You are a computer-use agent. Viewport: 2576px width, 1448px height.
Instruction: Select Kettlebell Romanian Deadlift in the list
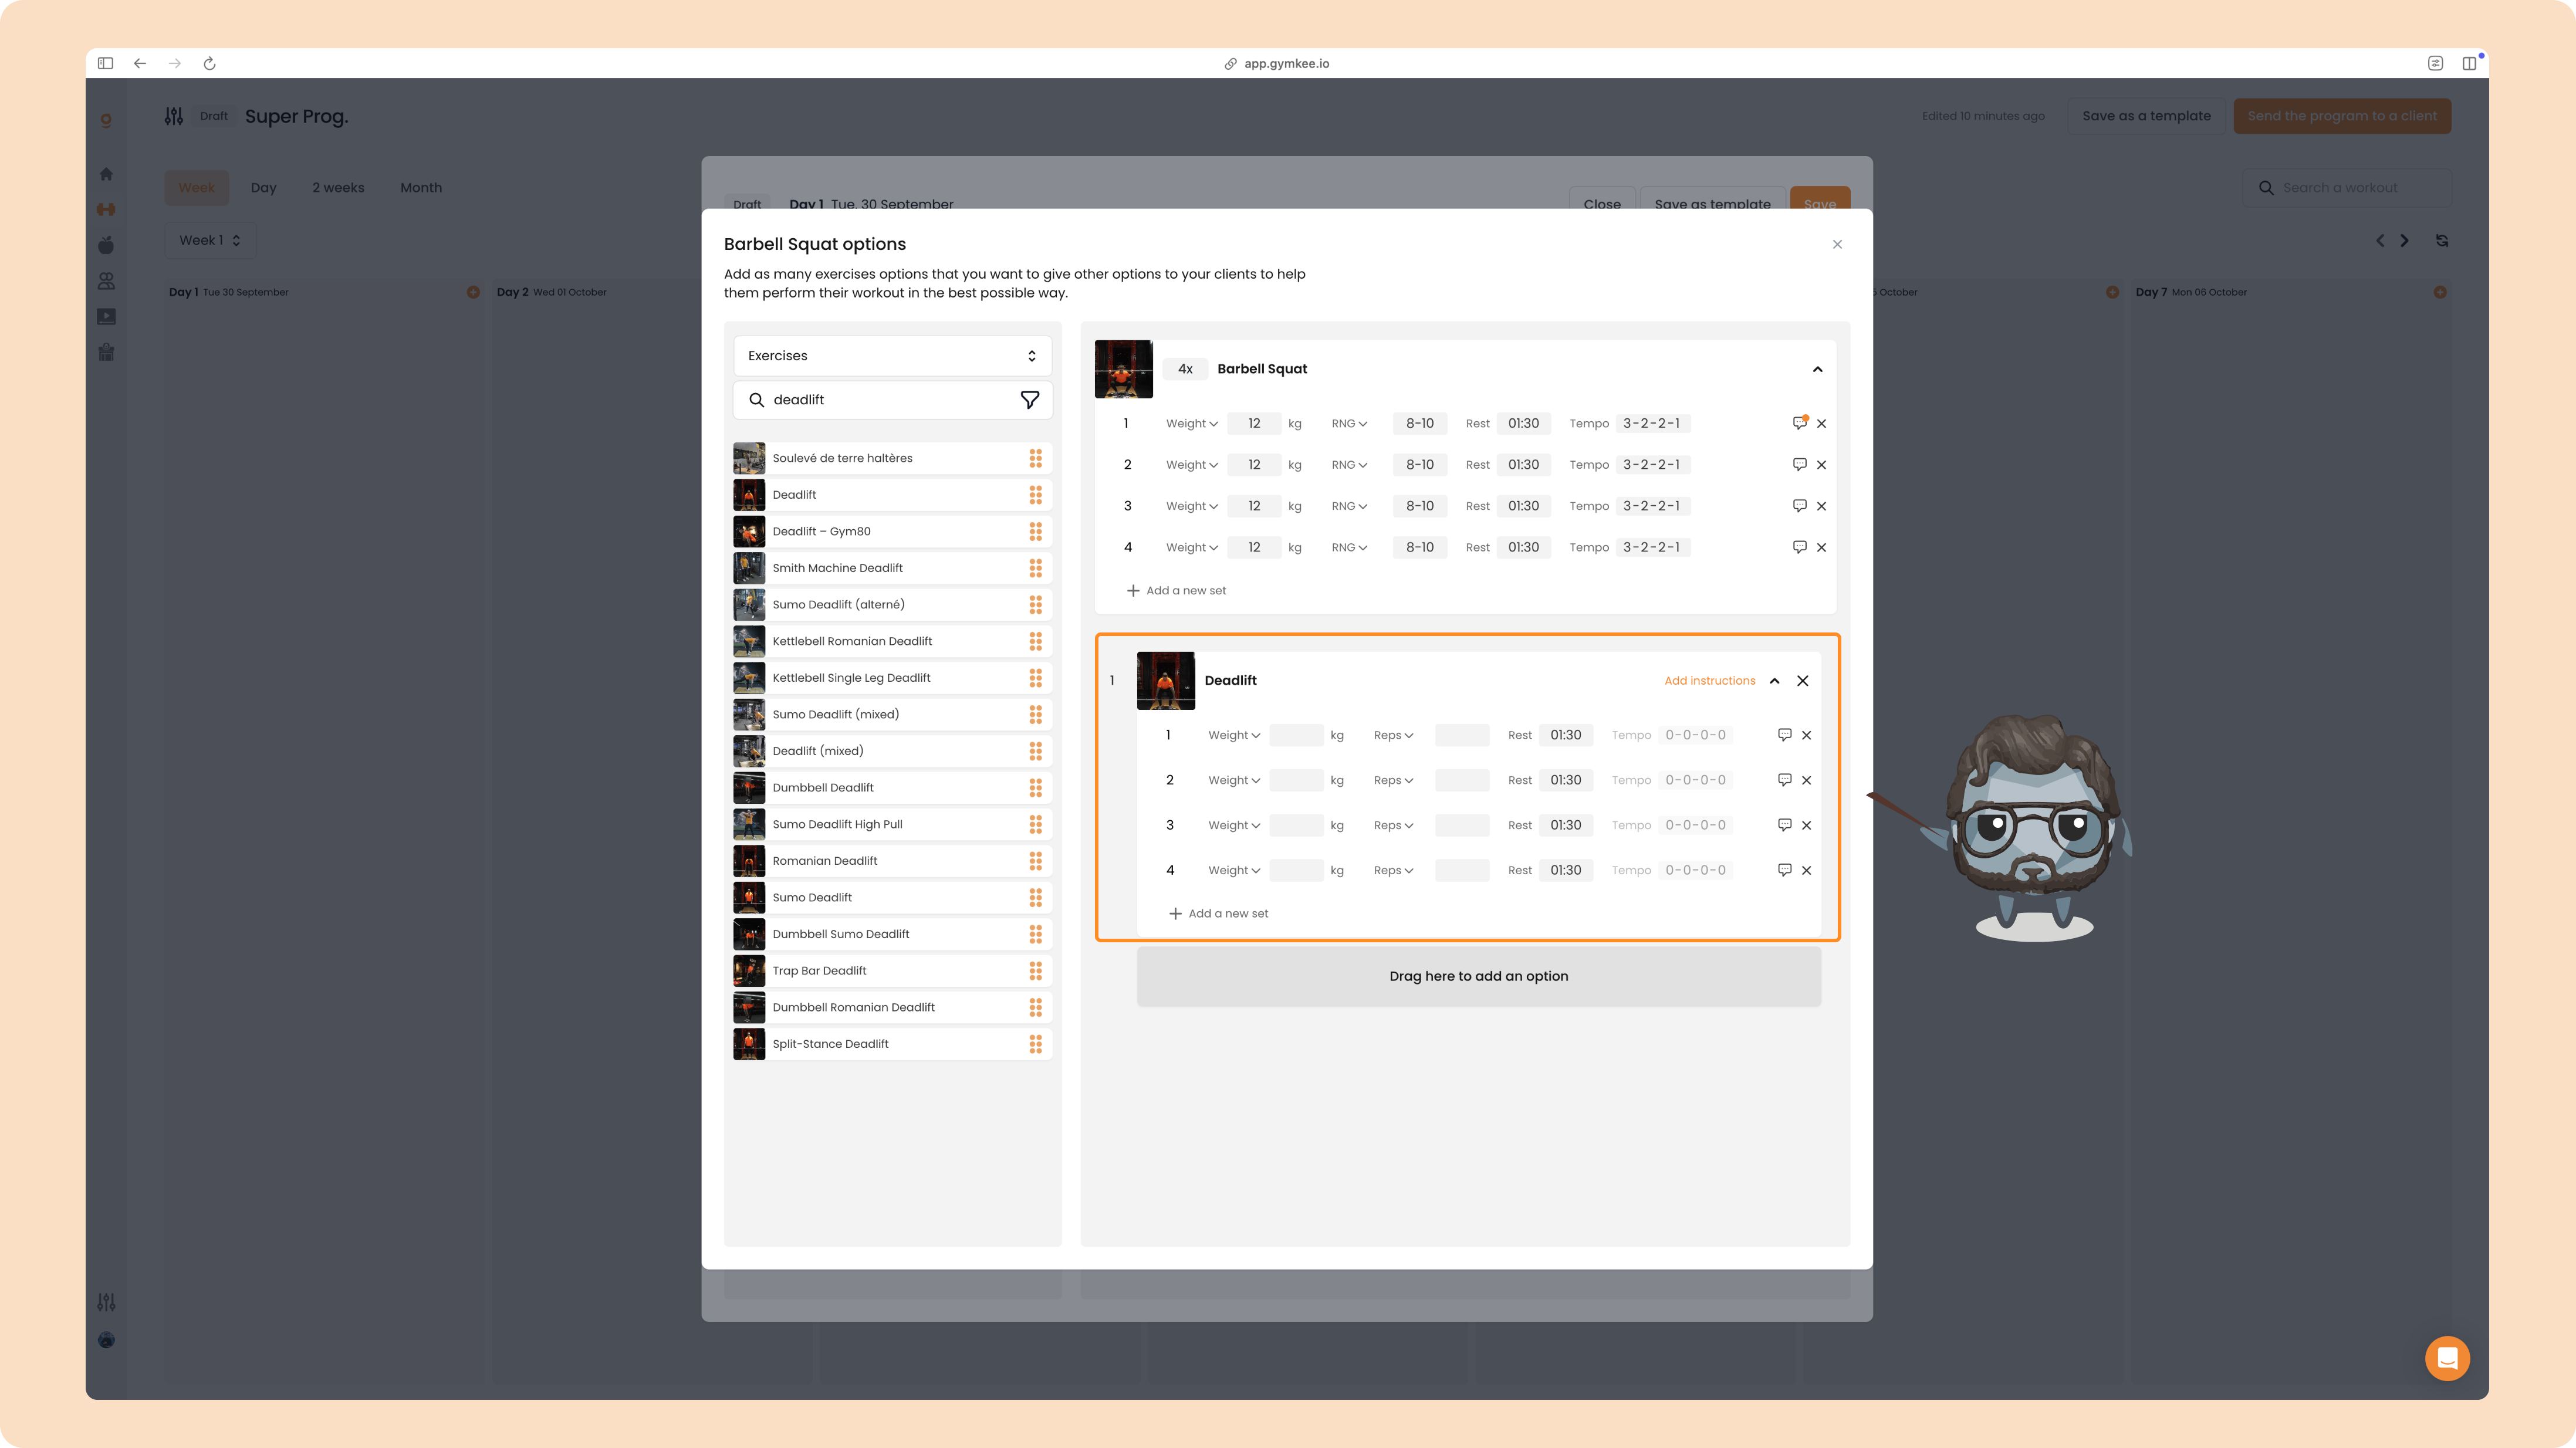(892, 641)
